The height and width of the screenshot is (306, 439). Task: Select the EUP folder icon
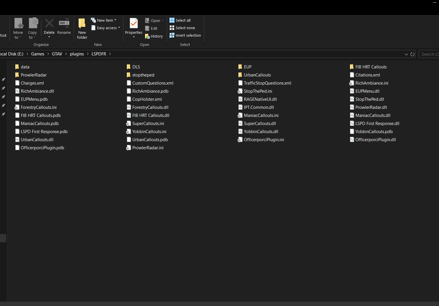click(x=240, y=67)
